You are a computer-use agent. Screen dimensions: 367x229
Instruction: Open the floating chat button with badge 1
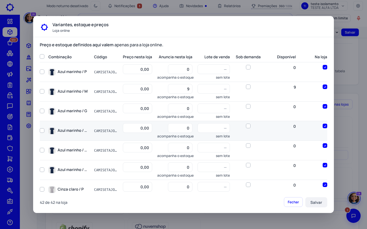[353, 216]
